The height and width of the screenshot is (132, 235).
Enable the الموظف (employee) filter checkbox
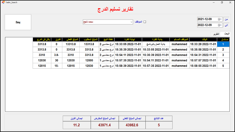point(145,22)
